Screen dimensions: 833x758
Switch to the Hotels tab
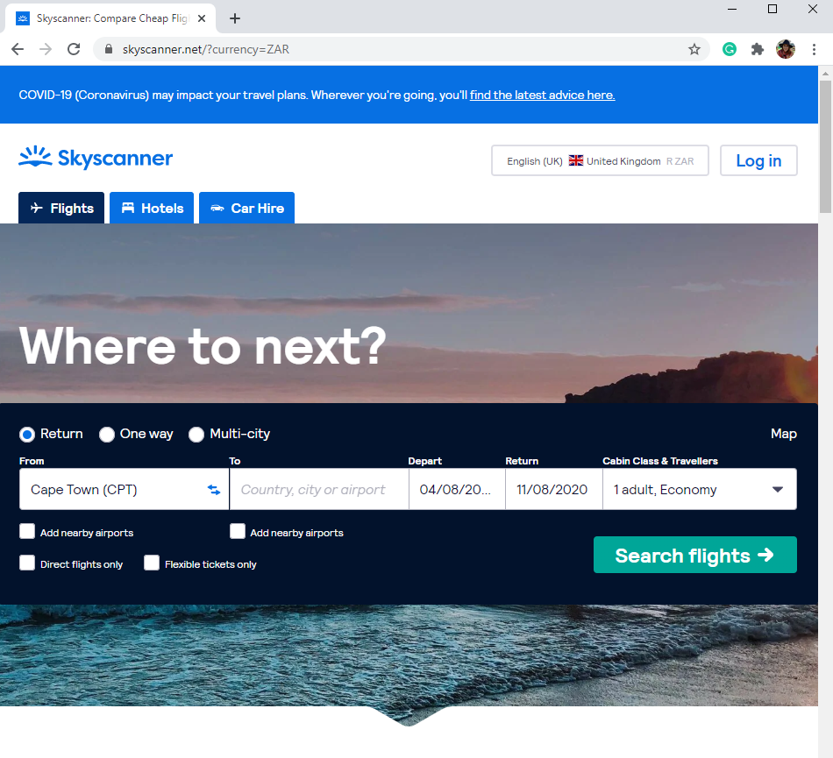point(152,208)
